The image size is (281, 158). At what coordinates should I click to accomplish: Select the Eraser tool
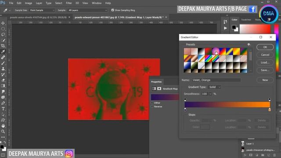pyautogui.click(x=3, y=80)
